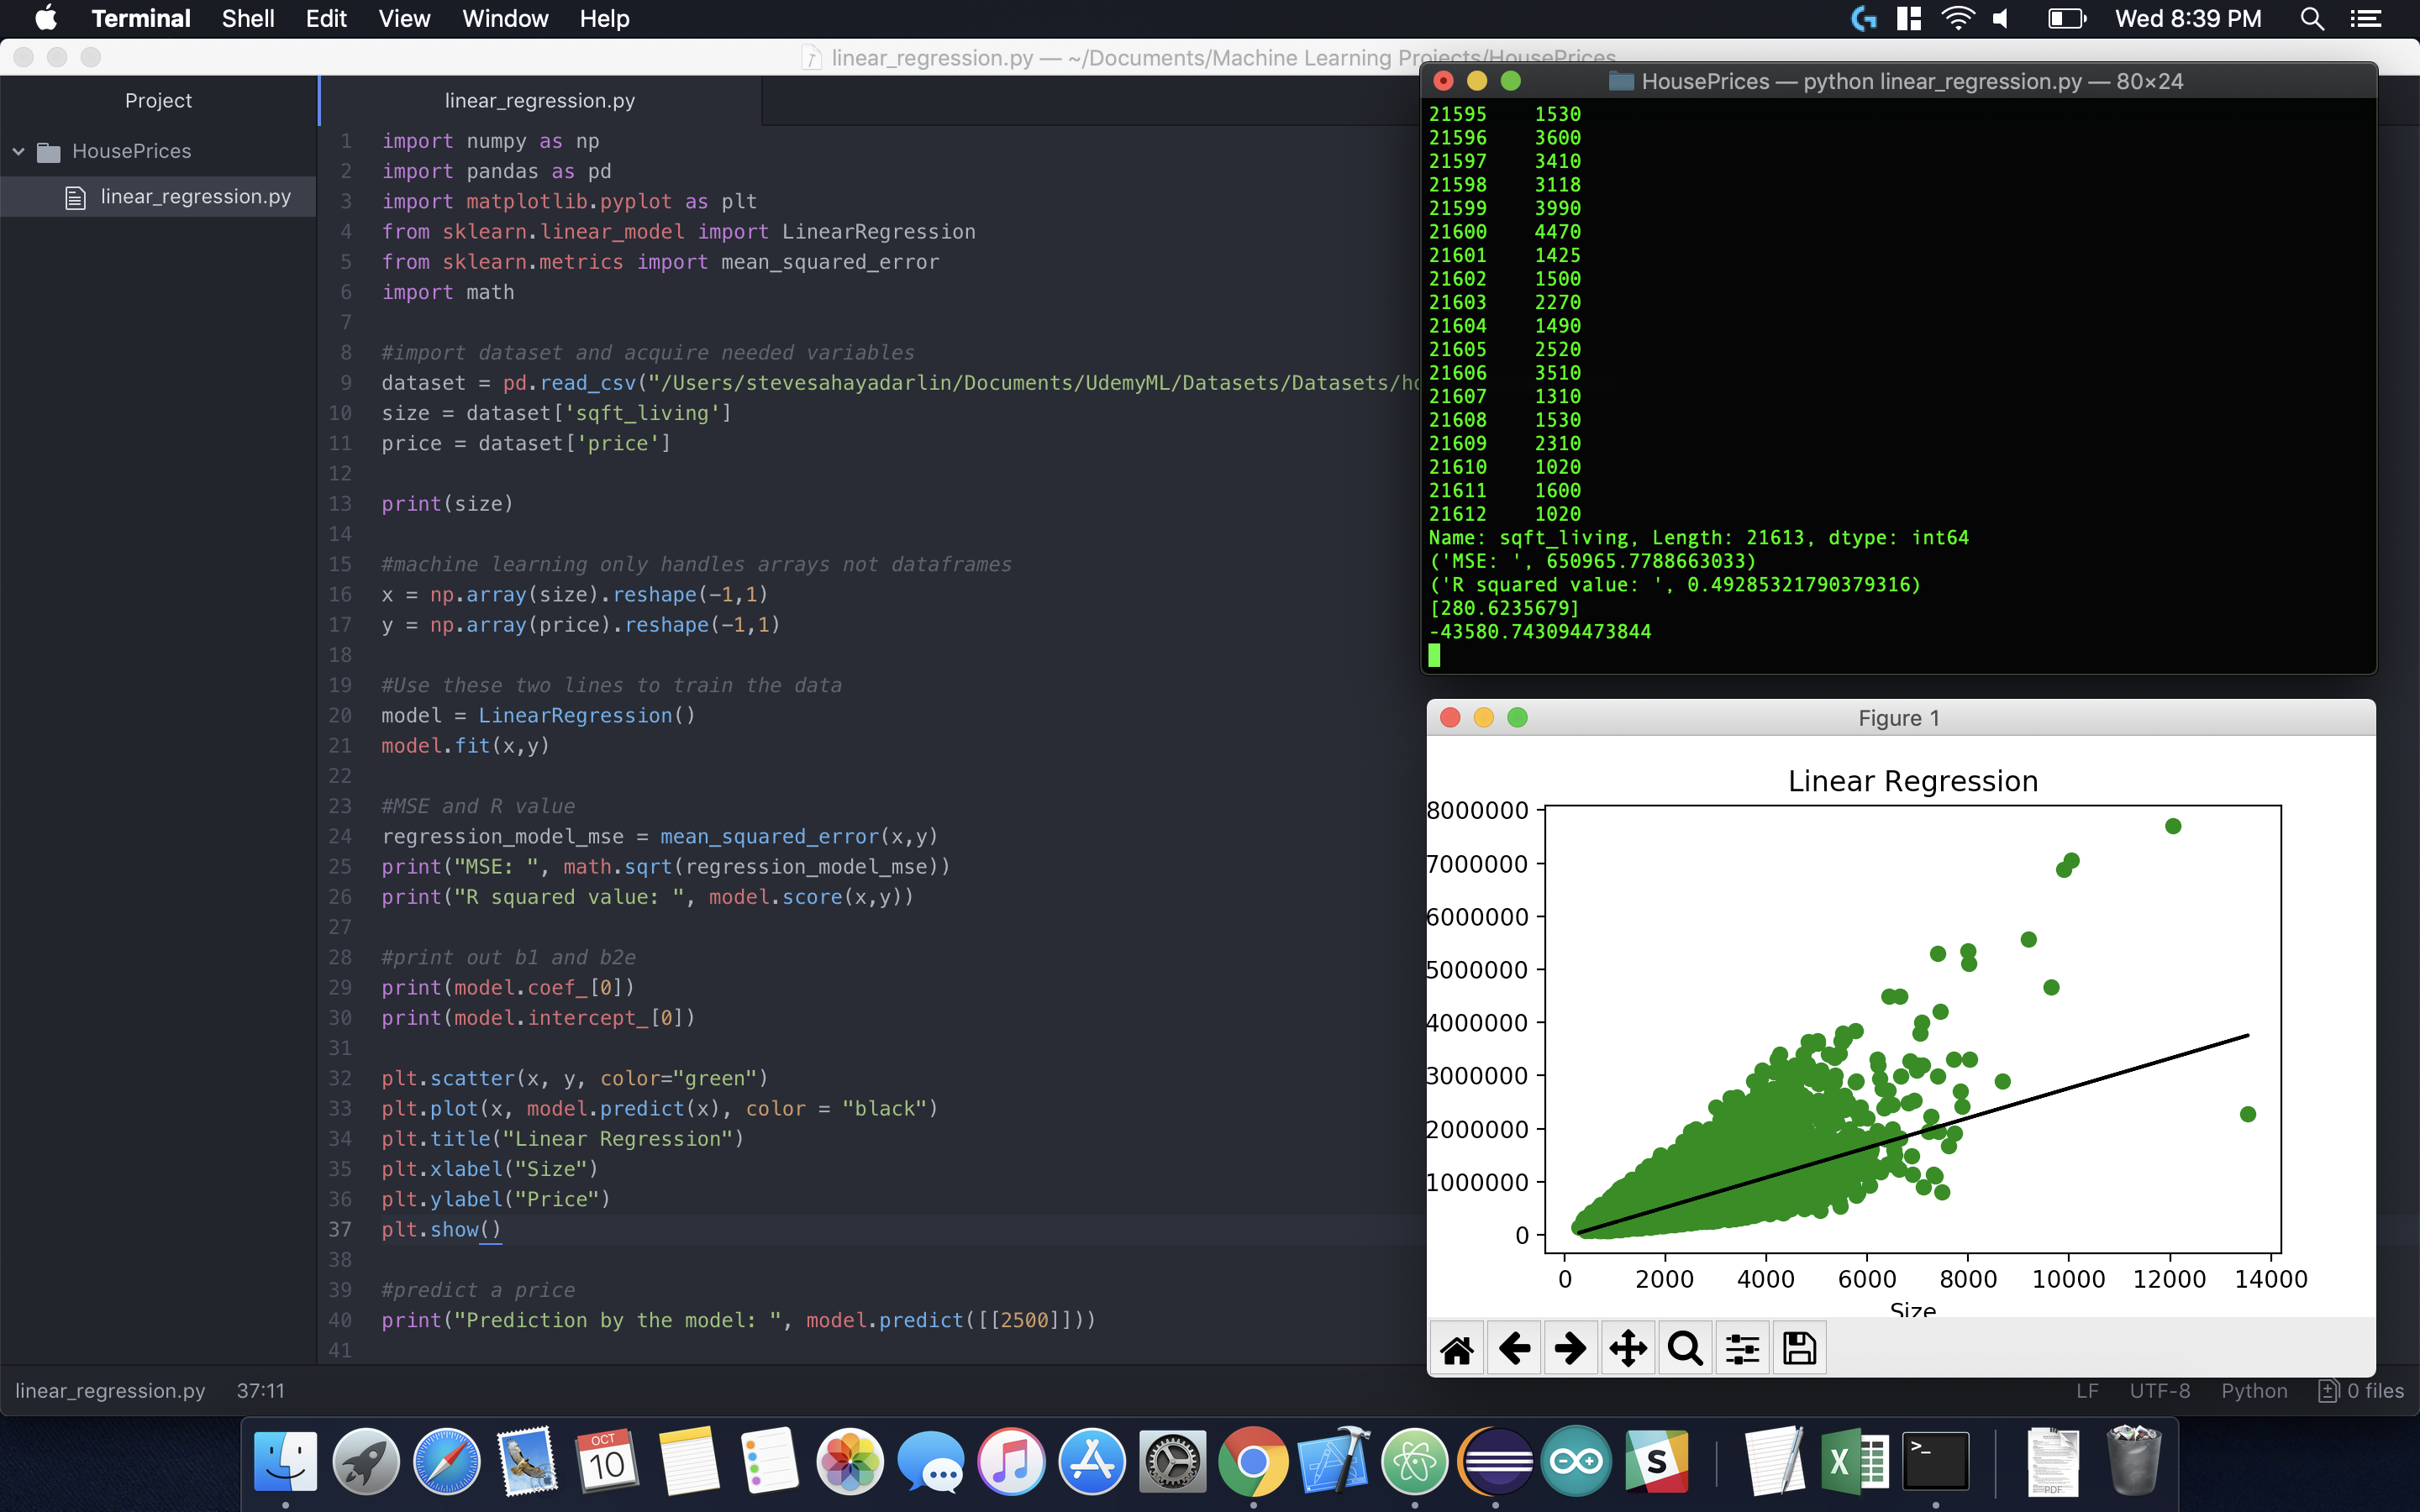This screenshot has width=2420, height=1512.
Task: Open the UTF-8 encoding selector
Action: pyautogui.click(x=2159, y=1390)
